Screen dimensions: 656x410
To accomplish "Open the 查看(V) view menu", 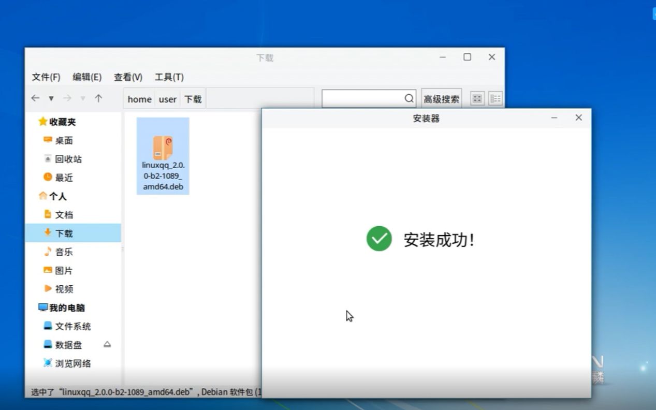I will 127,77.
